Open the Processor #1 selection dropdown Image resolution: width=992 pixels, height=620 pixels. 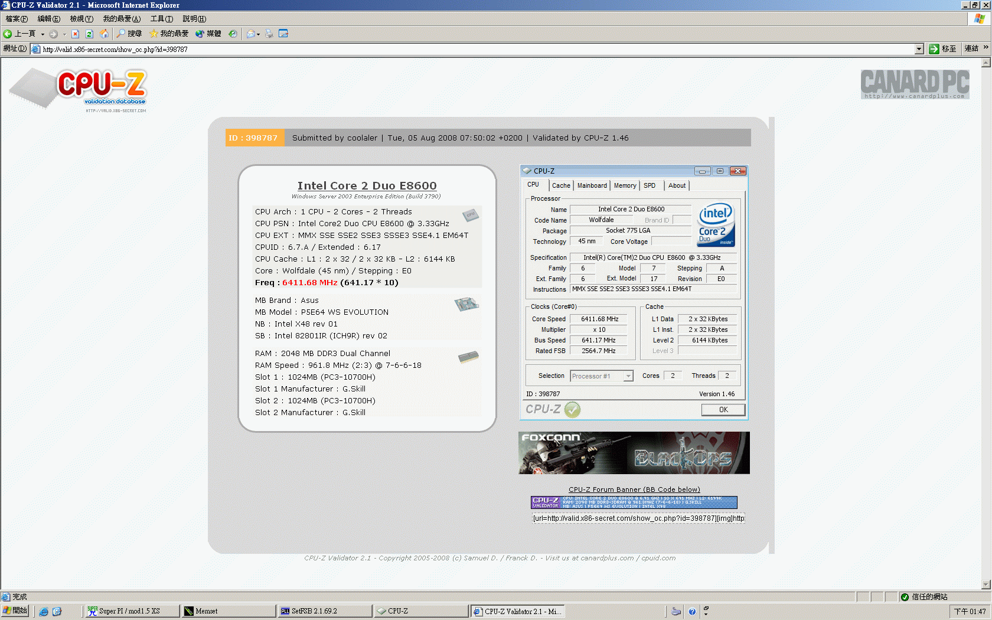[x=602, y=376]
